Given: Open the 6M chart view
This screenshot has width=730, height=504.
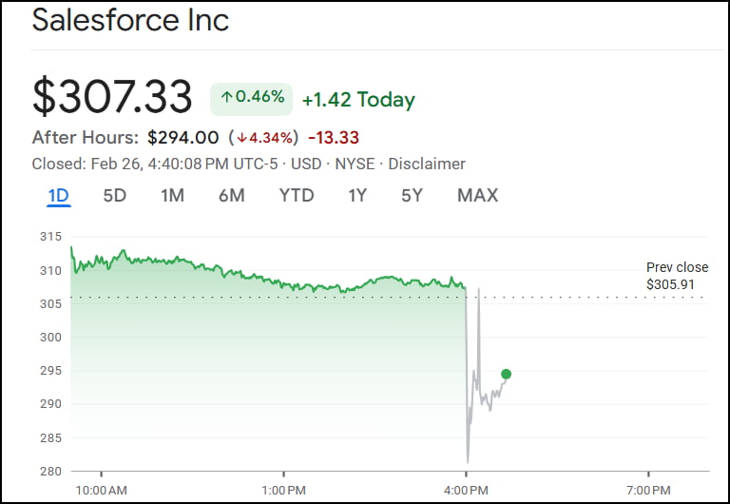Looking at the screenshot, I should pyautogui.click(x=231, y=196).
